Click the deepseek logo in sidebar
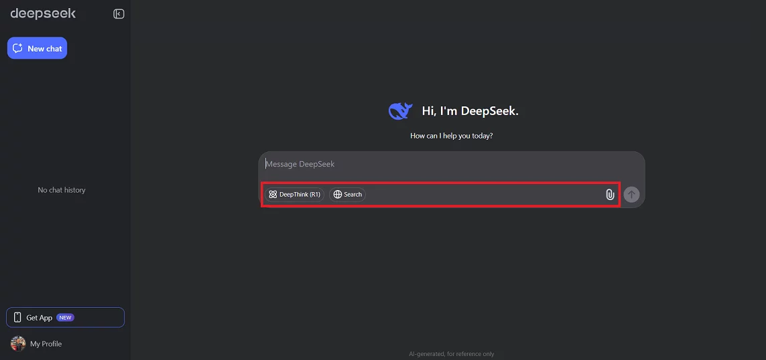The width and height of the screenshot is (766, 360). (43, 13)
